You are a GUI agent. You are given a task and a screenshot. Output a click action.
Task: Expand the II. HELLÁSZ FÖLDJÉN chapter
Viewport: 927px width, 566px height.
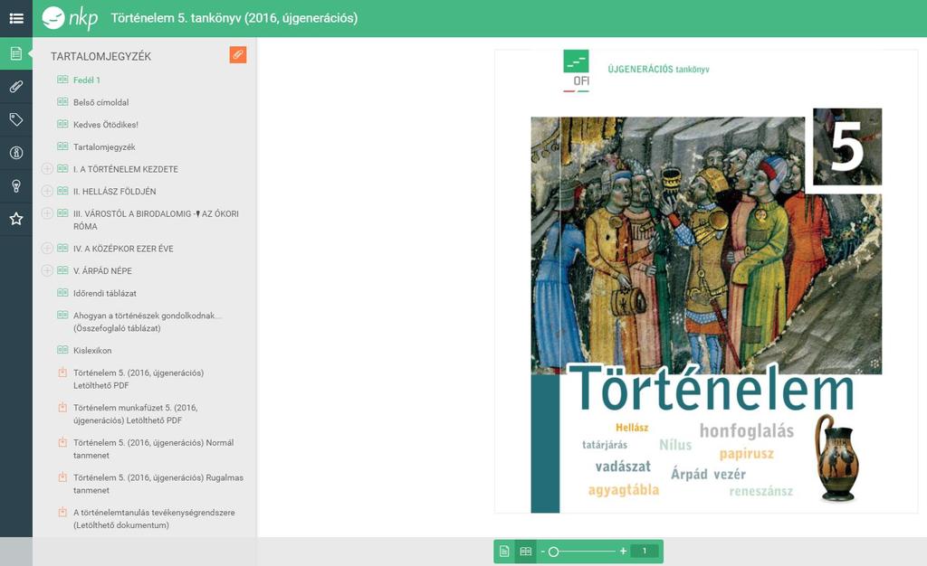(47, 191)
